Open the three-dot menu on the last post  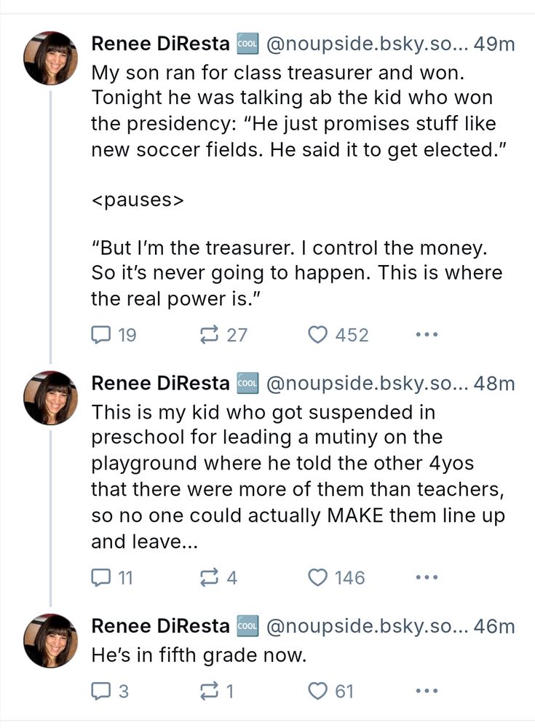pyautogui.click(x=426, y=690)
